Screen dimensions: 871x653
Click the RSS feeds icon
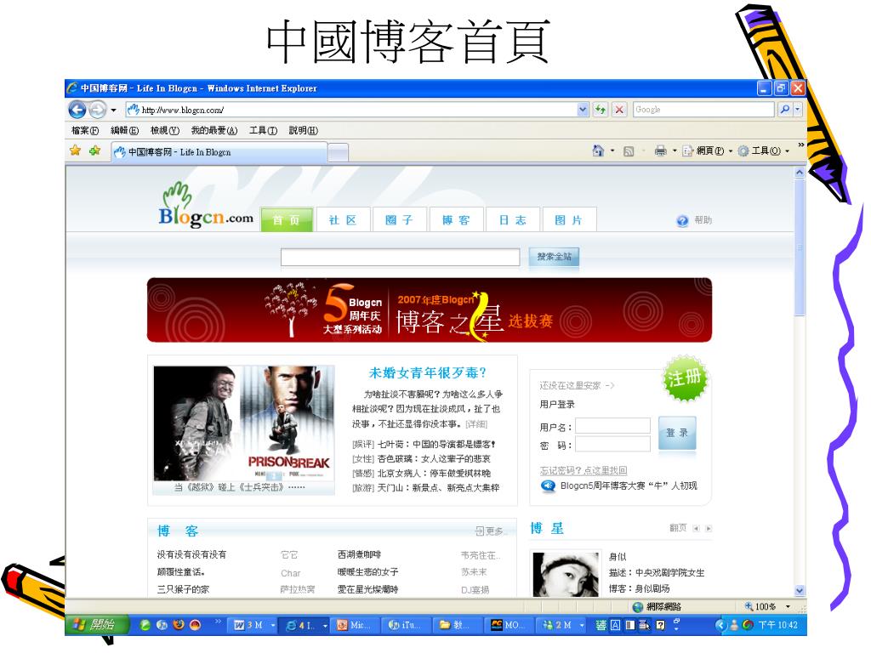click(629, 151)
